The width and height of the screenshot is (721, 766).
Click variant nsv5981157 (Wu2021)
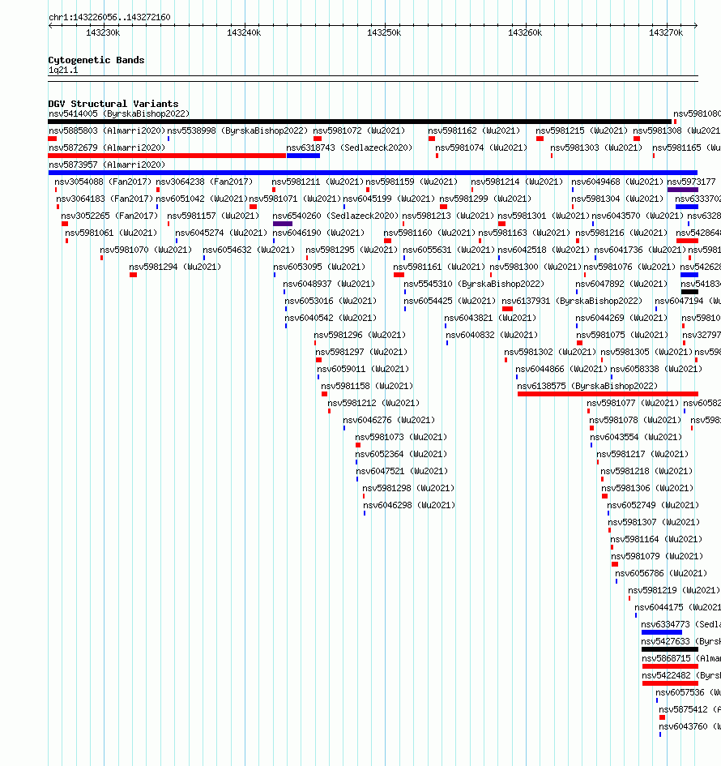(213, 216)
